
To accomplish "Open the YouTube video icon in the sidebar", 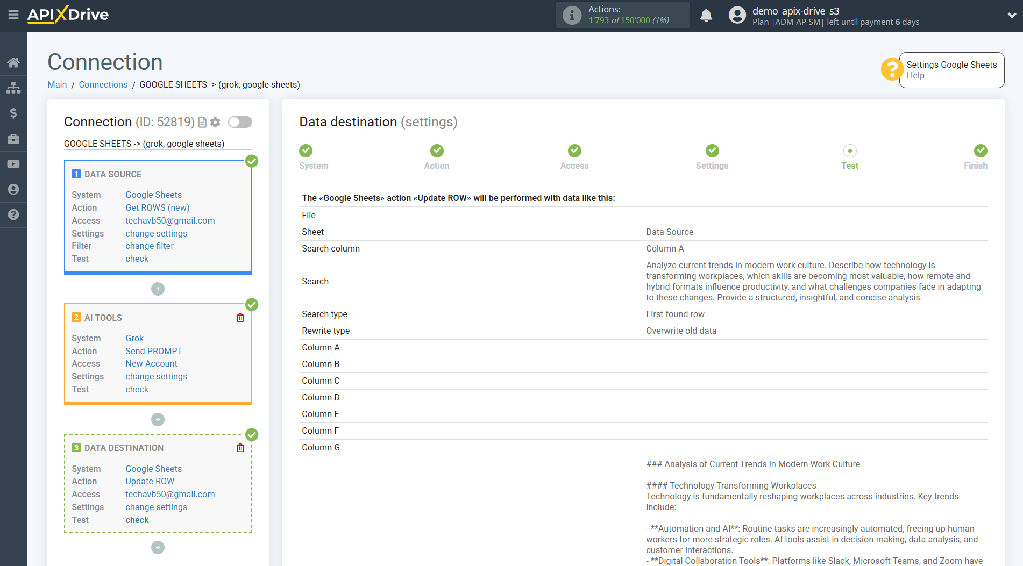I will 13,164.
